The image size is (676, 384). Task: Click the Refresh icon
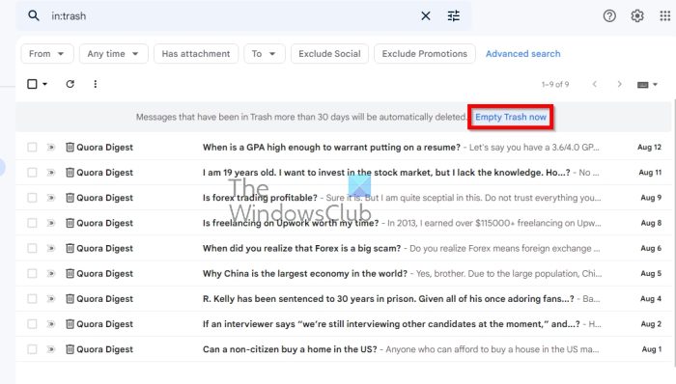tap(70, 84)
